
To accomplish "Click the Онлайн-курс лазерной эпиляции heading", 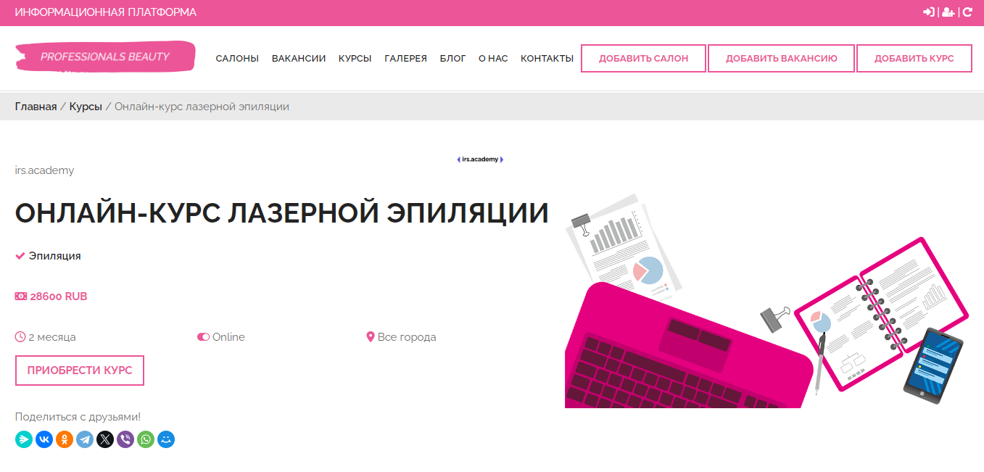I will (282, 213).
